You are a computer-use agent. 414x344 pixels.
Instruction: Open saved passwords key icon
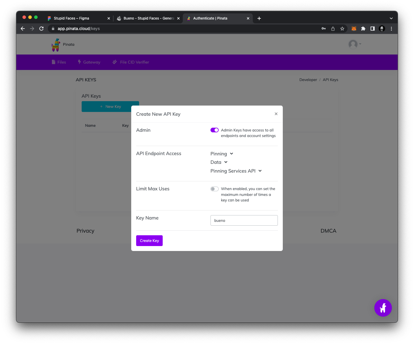click(x=324, y=29)
